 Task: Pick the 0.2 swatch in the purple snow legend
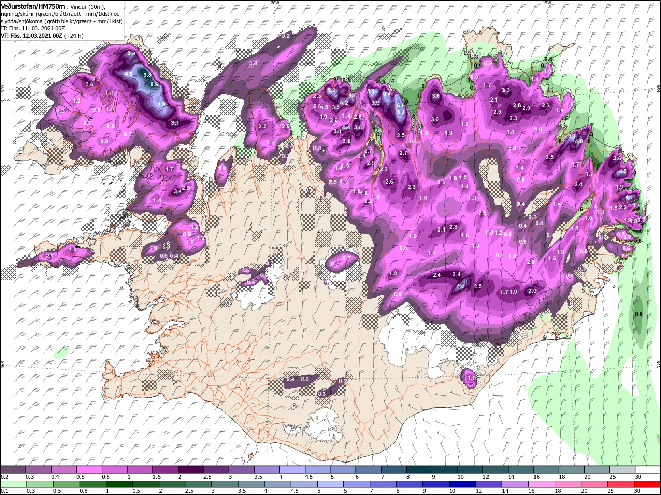[14, 470]
